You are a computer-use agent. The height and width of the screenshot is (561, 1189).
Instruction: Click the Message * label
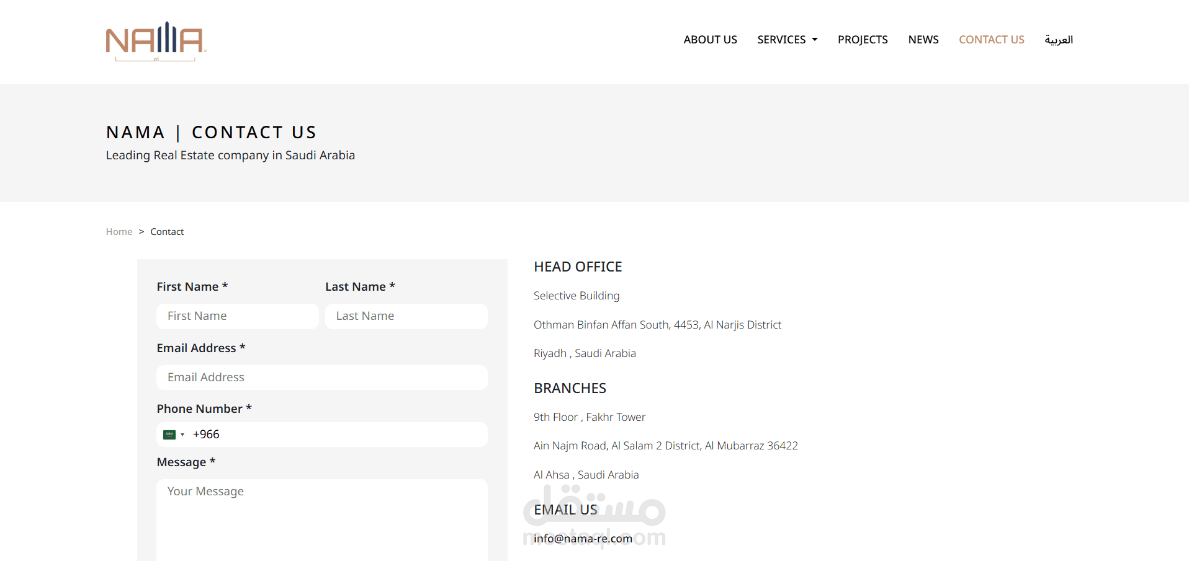click(x=186, y=462)
